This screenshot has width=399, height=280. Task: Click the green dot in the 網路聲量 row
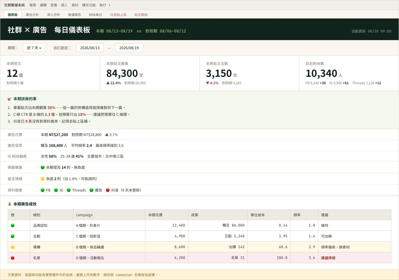click(x=43, y=167)
